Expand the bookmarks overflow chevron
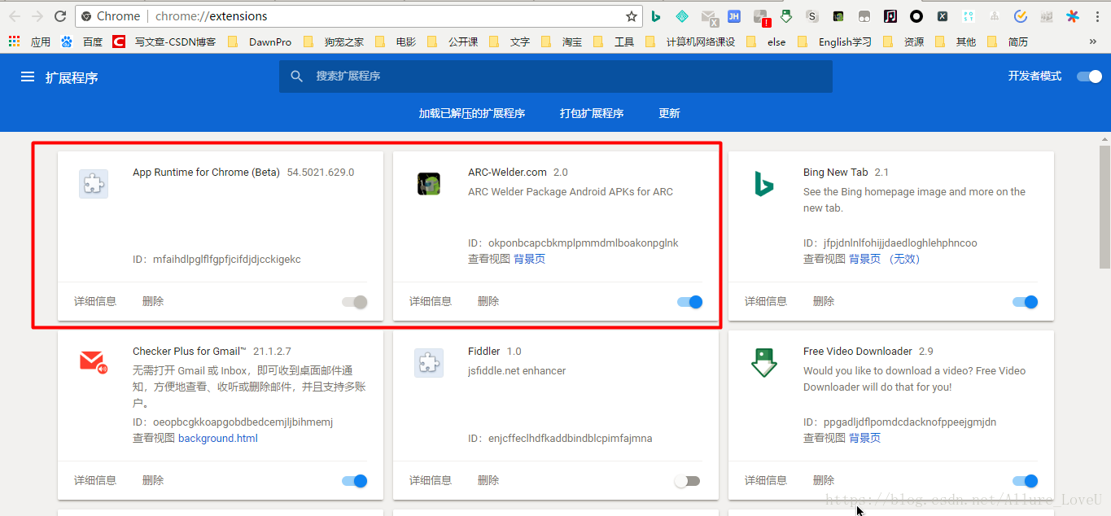This screenshot has height=516, width=1111. click(x=1093, y=42)
